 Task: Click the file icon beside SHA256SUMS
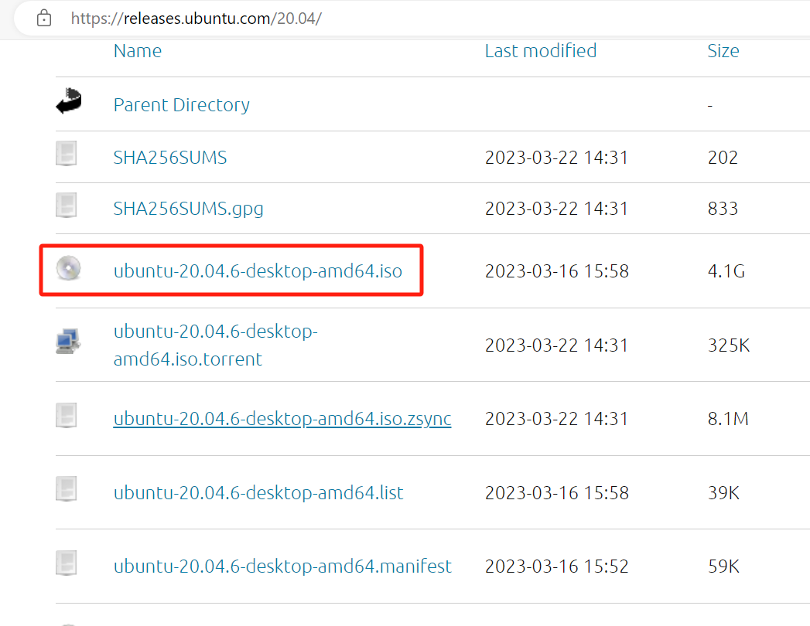66,154
